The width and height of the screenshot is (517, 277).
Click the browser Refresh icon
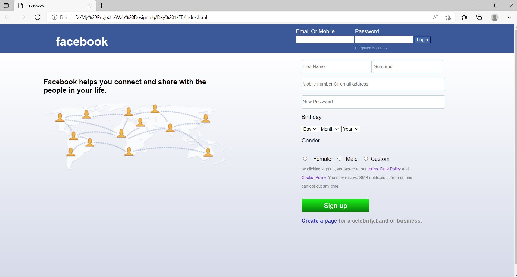tap(37, 17)
